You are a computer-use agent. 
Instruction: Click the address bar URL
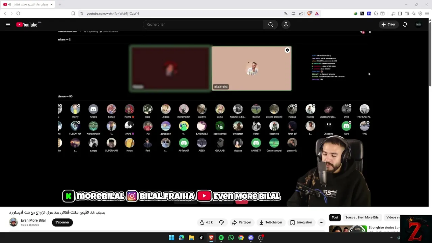(x=113, y=13)
